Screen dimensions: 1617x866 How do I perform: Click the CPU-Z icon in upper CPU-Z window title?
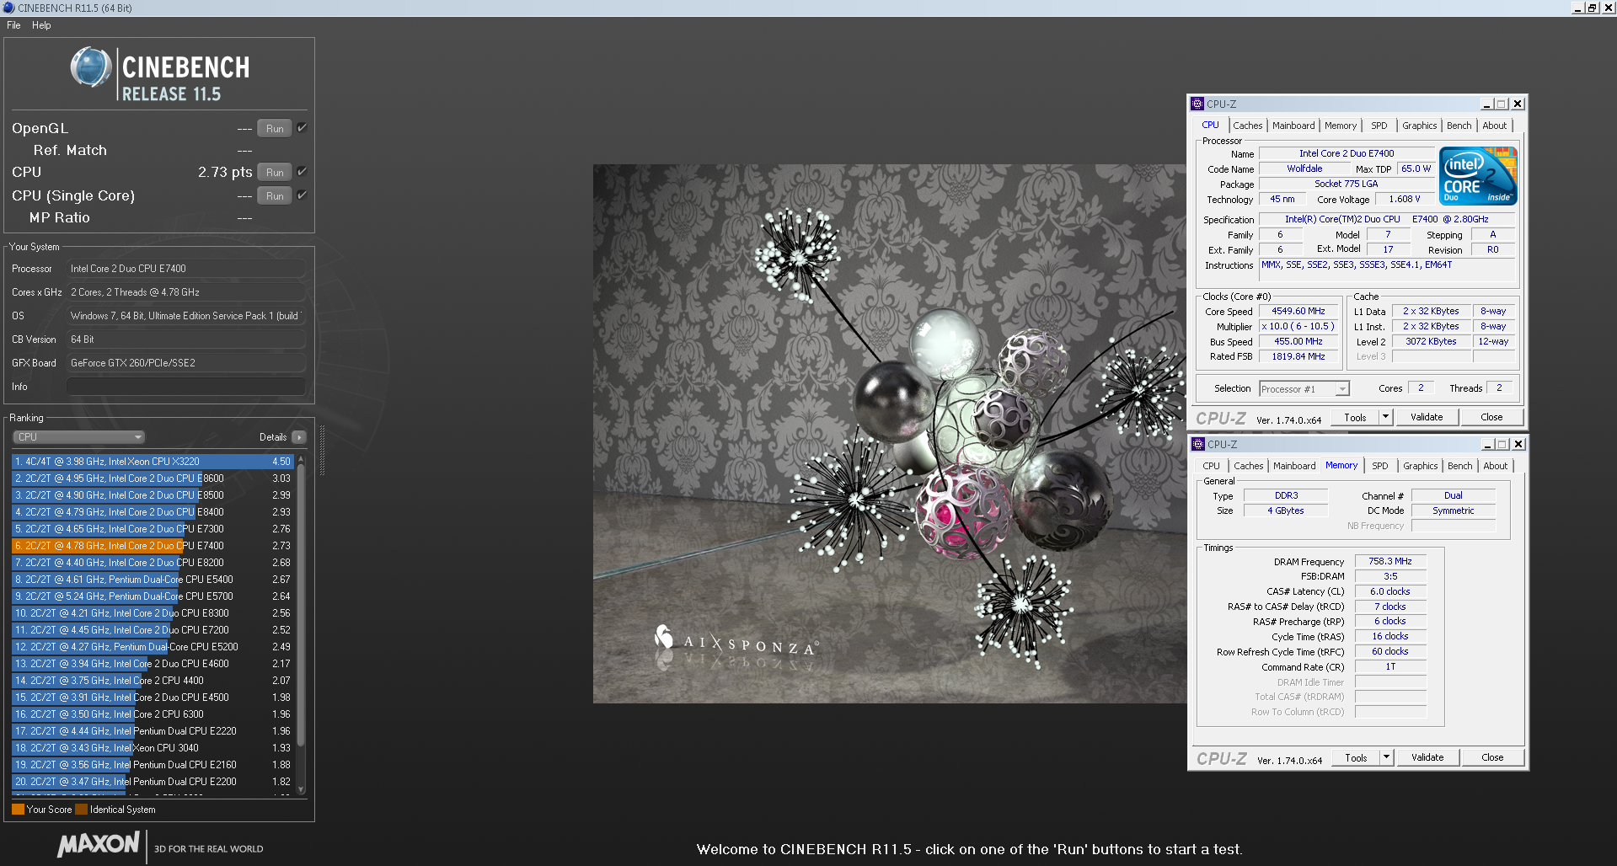click(x=1197, y=104)
